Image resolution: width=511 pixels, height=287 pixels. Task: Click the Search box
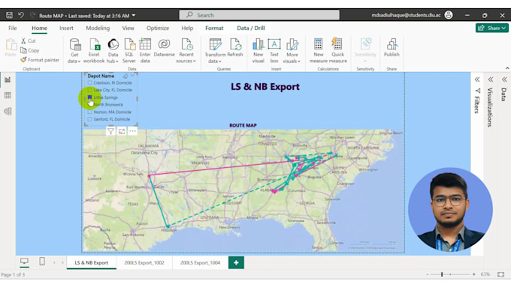[259, 15]
